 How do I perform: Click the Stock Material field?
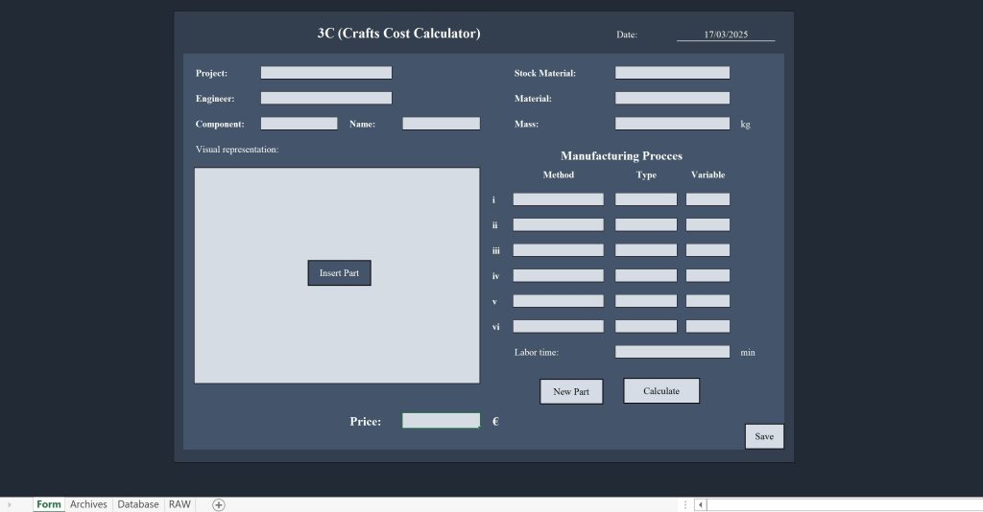672,73
